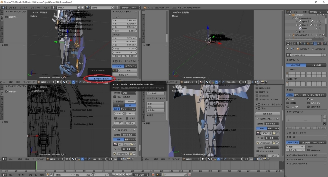Select the スティック bone display type

coord(298,95)
